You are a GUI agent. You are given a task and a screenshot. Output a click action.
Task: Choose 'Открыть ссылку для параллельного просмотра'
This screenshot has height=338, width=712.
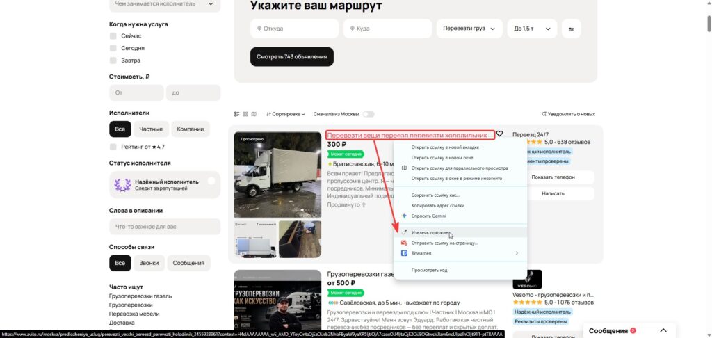tap(460, 168)
